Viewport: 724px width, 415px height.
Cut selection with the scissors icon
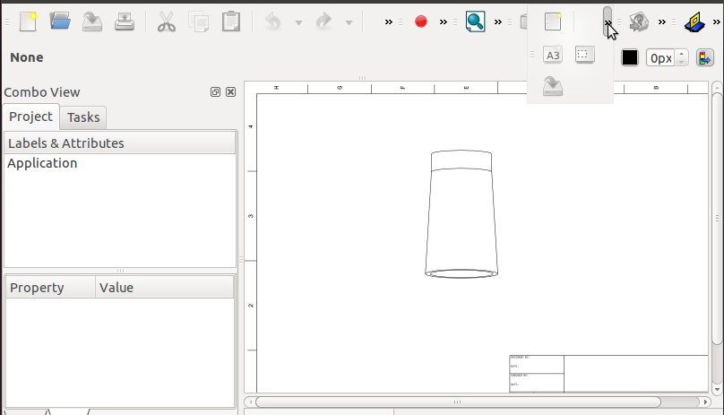pyautogui.click(x=167, y=22)
